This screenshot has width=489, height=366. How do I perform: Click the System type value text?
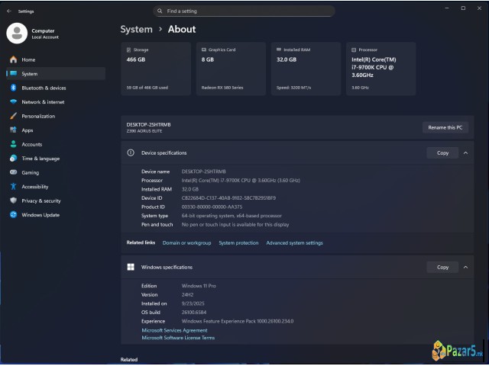click(232, 216)
